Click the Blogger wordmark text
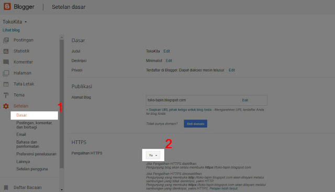The height and width of the screenshot is (192, 335). coord(24,7)
